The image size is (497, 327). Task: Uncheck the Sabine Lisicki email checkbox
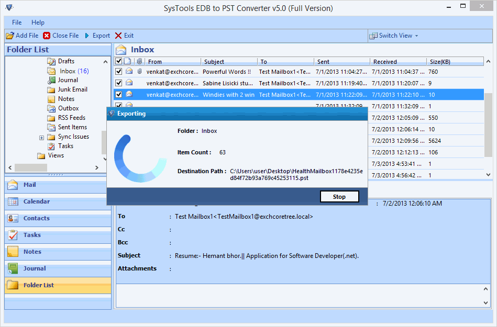pos(118,83)
